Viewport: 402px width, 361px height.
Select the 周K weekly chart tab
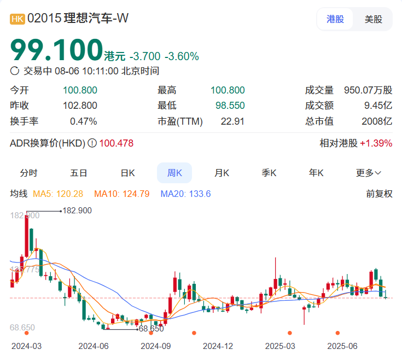click(174, 173)
